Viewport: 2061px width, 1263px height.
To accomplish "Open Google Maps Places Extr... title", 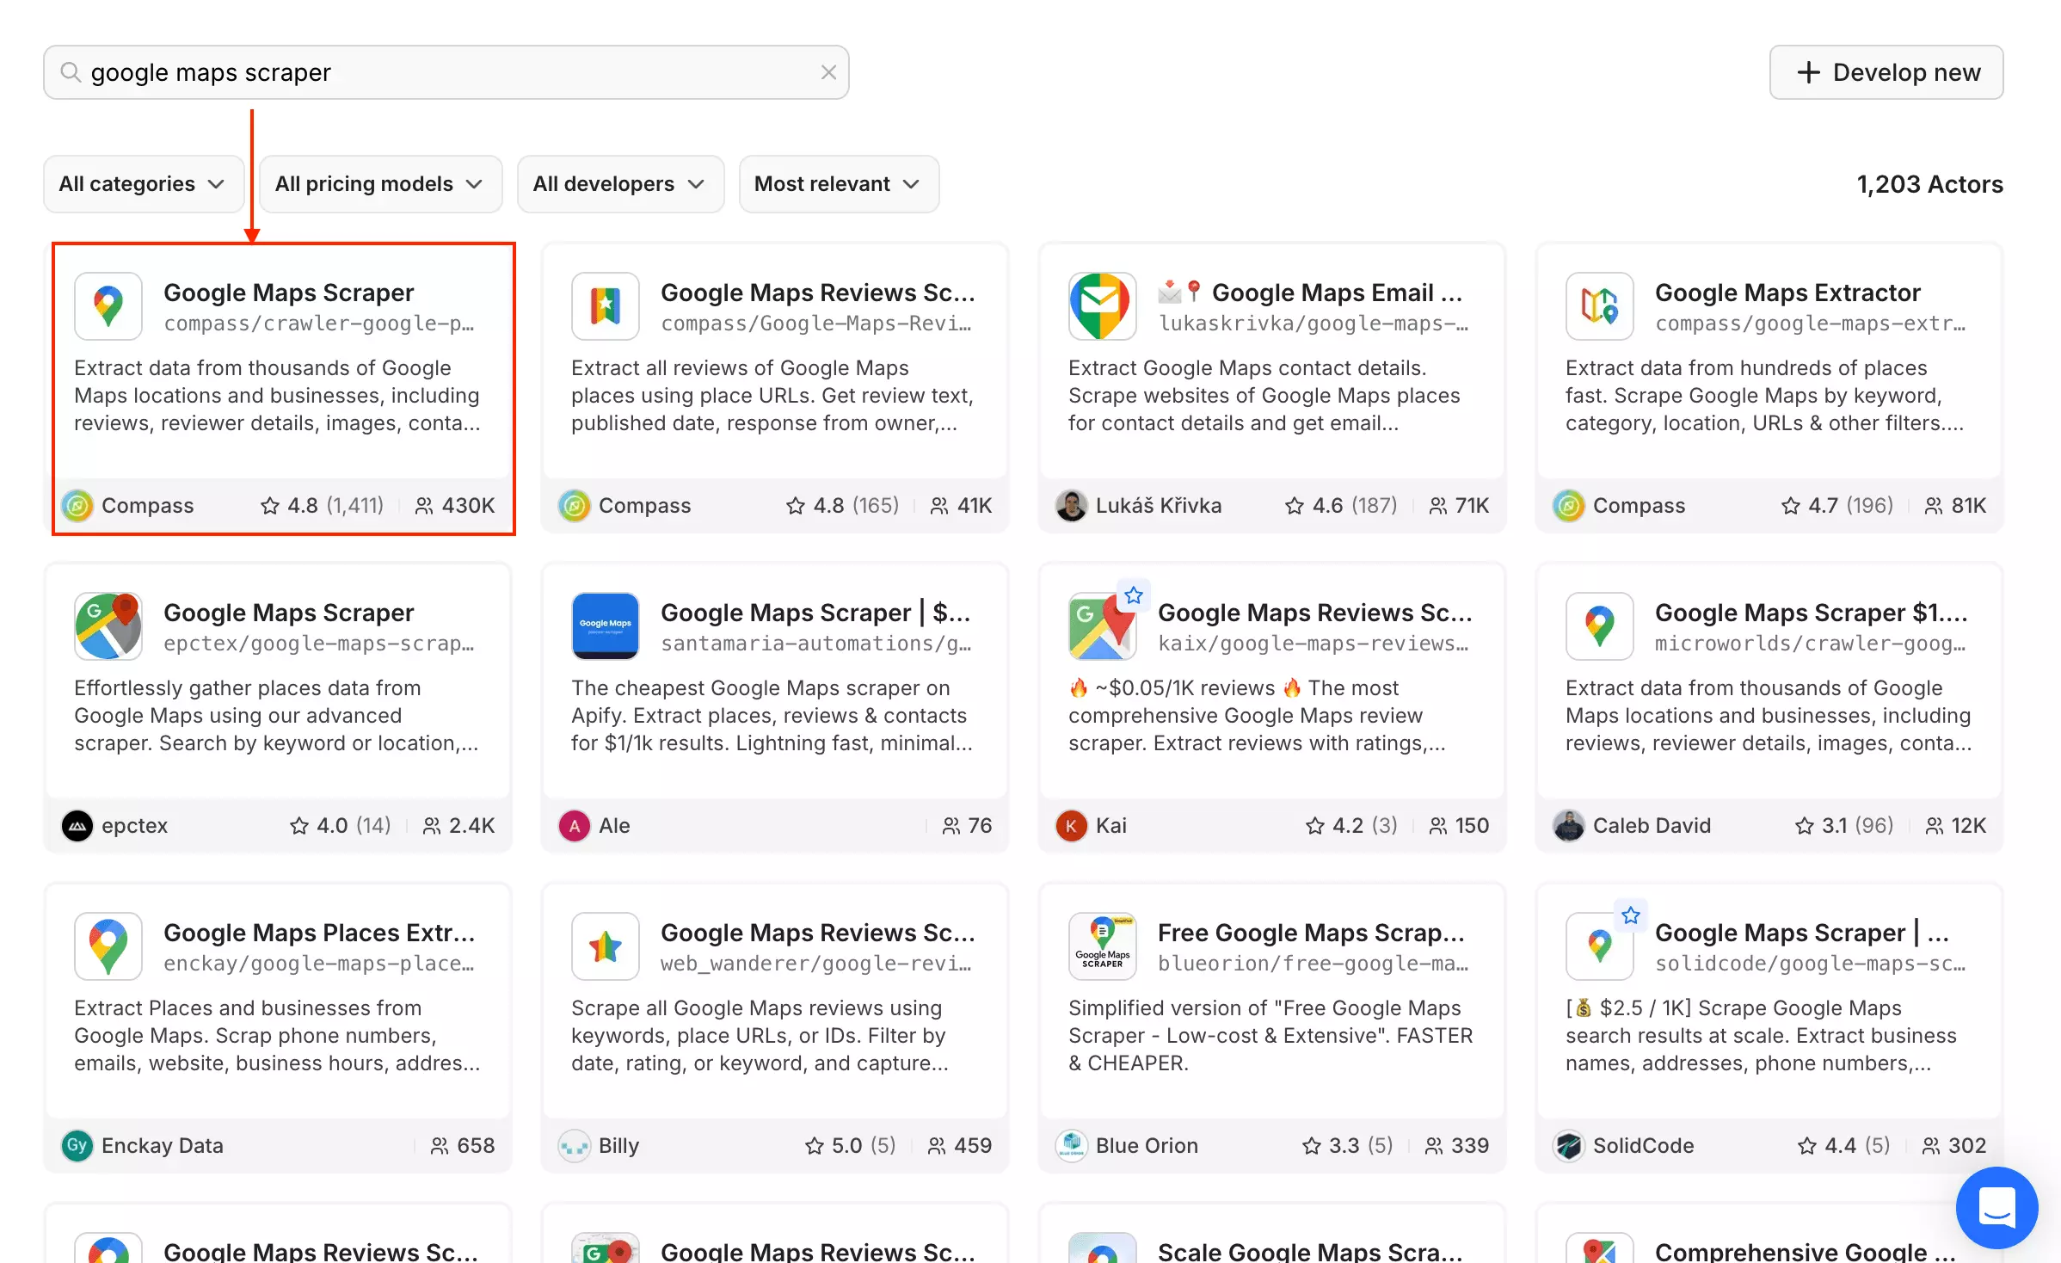I will click(319, 933).
